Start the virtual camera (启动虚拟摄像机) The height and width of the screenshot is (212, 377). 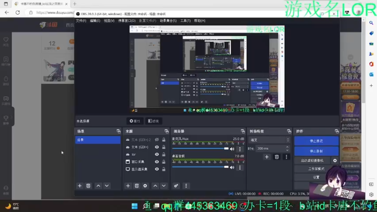[312, 161]
